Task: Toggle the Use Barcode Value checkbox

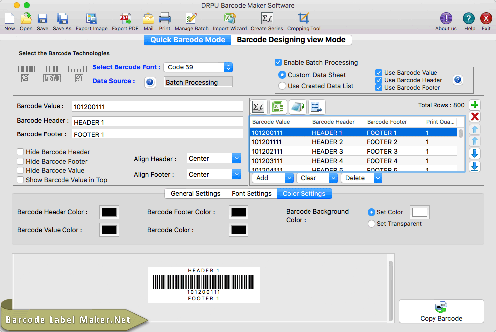Action: click(x=378, y=73)
